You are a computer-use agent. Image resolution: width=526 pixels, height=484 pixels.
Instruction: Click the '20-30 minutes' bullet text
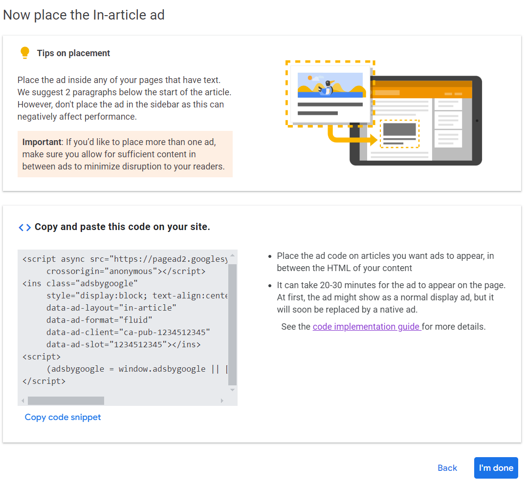391,297
